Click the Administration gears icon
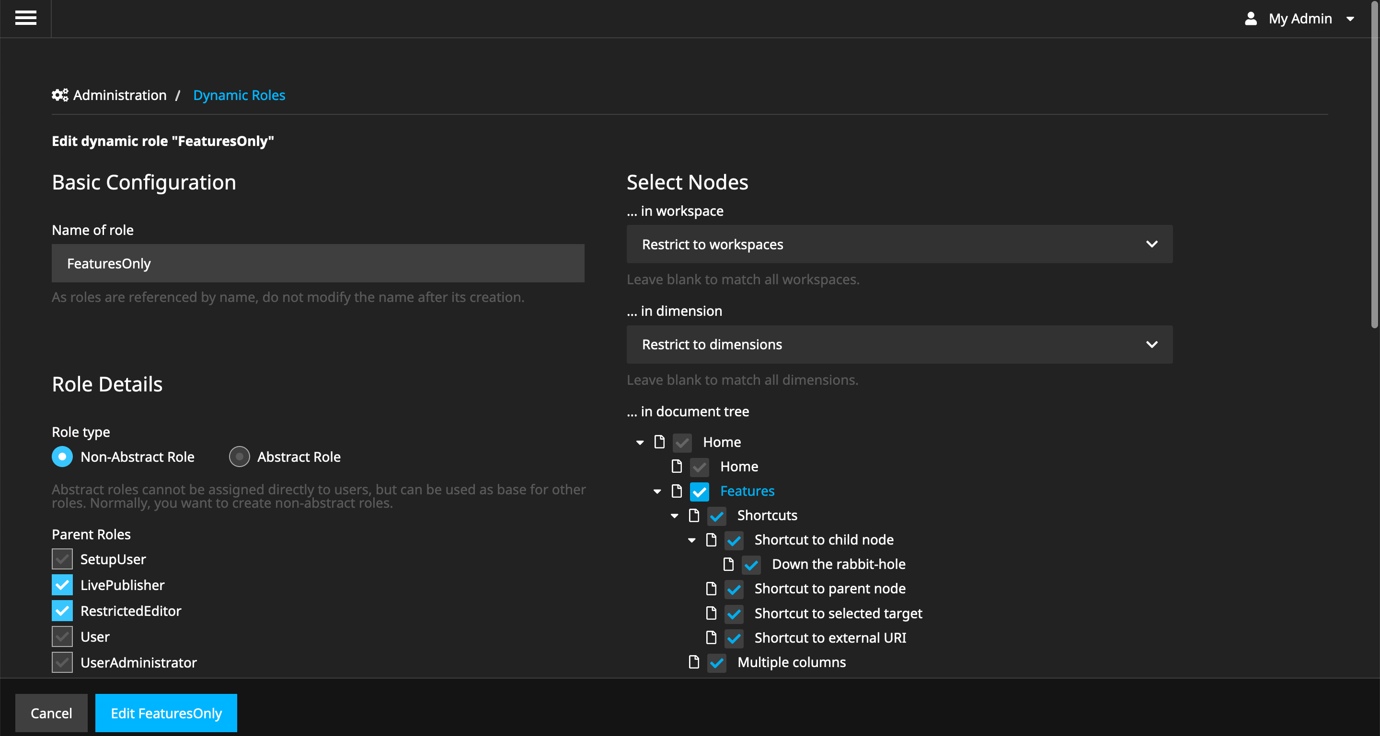 tap(59, 95)
